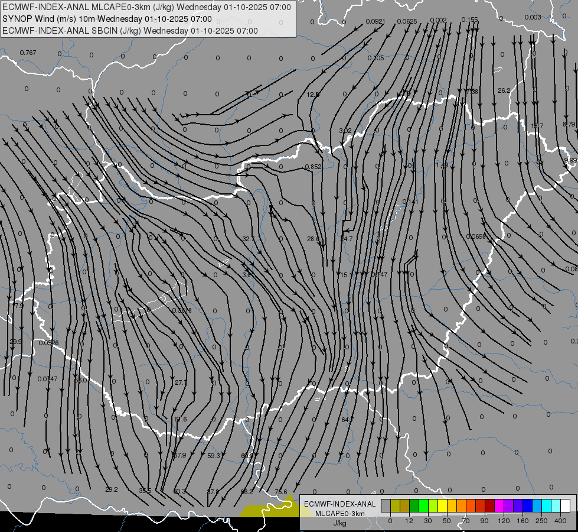Pick the magenta swatch in the color scale

pyautogui.click(x=499, y=505)
